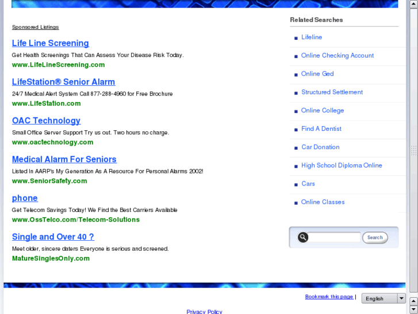Select Online Classes related search
Image resolution: width=418 pixels, height=314 pixels.
click(323, 202)
